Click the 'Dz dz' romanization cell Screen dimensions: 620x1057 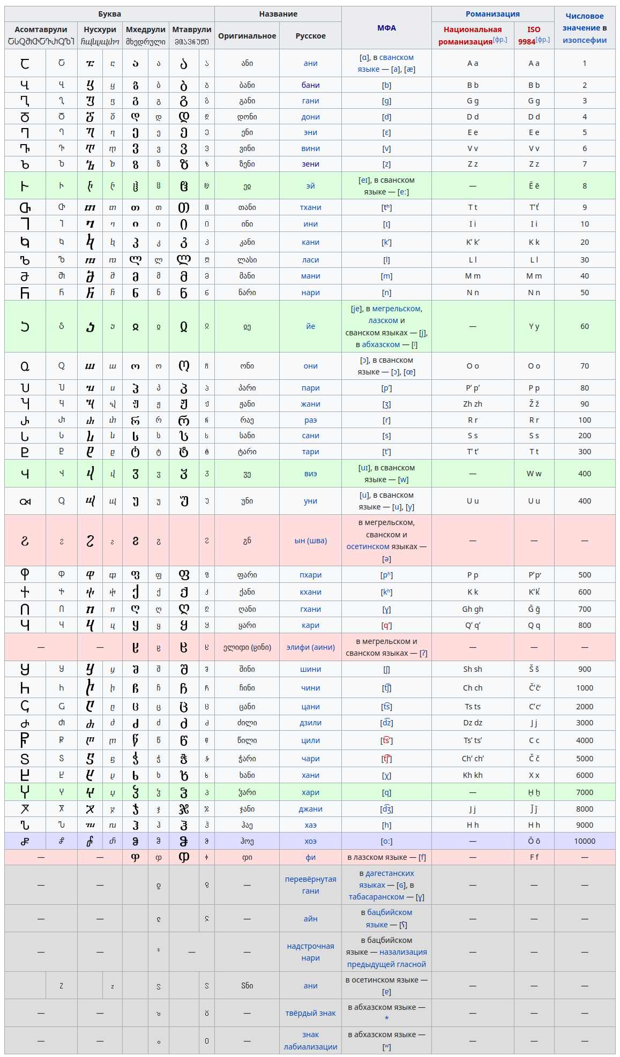[473, 723]
